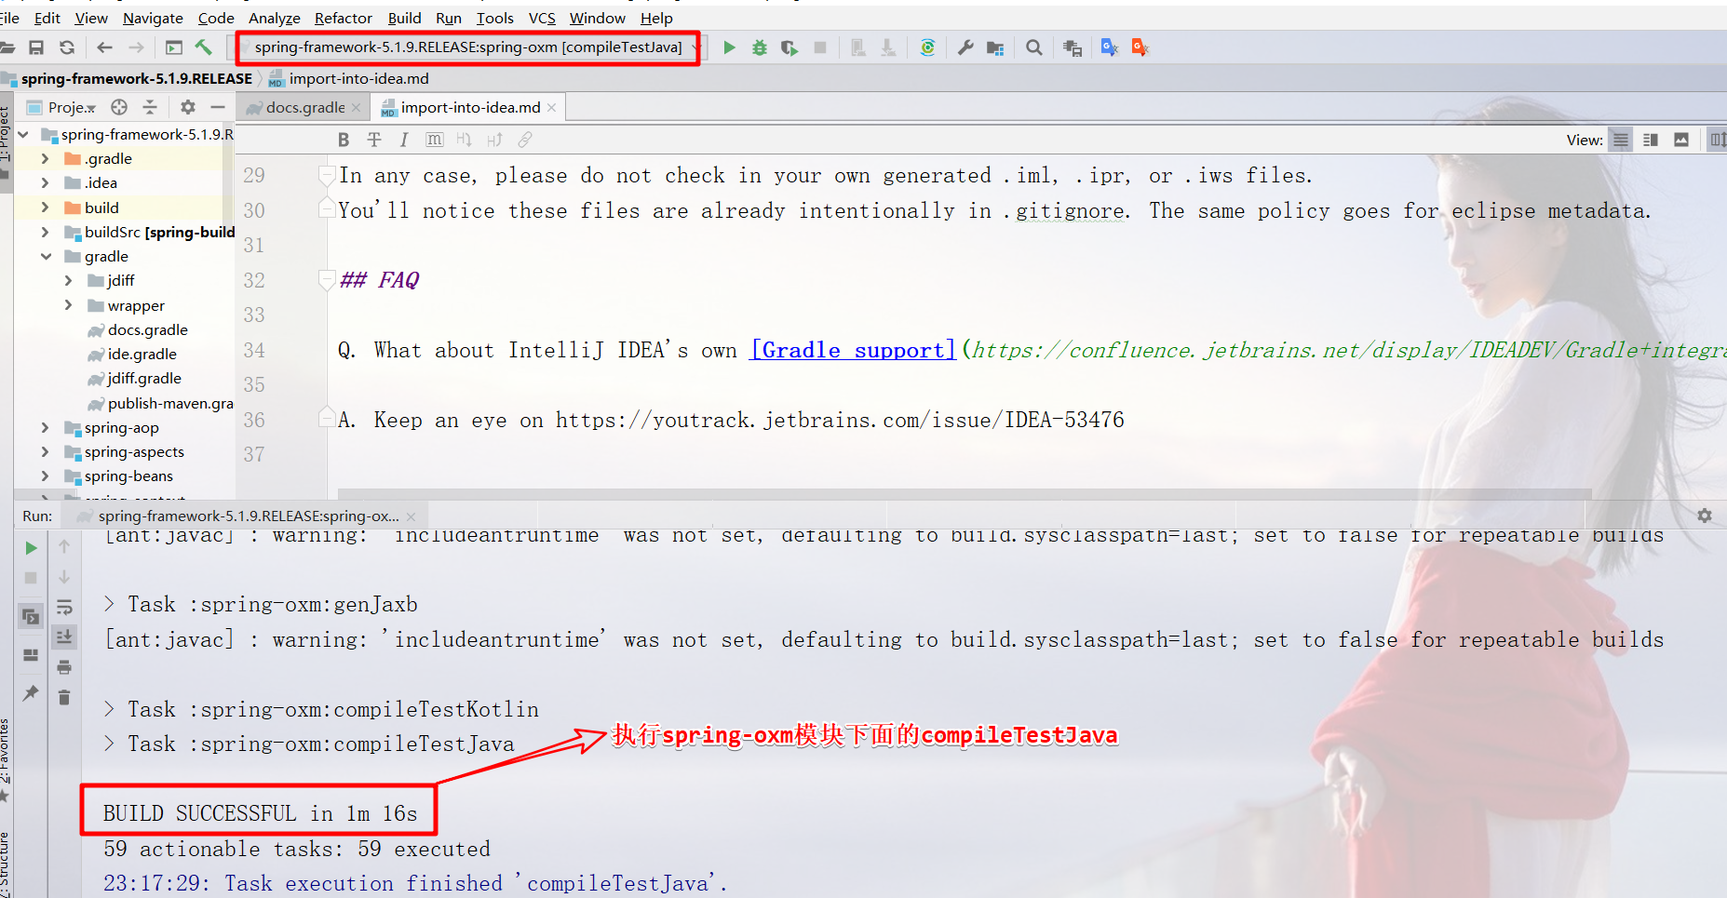Open the Analyze menu

(275, 18)
